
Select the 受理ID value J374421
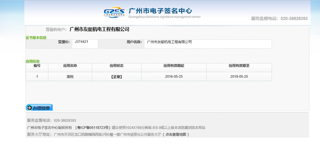point(82,42)
